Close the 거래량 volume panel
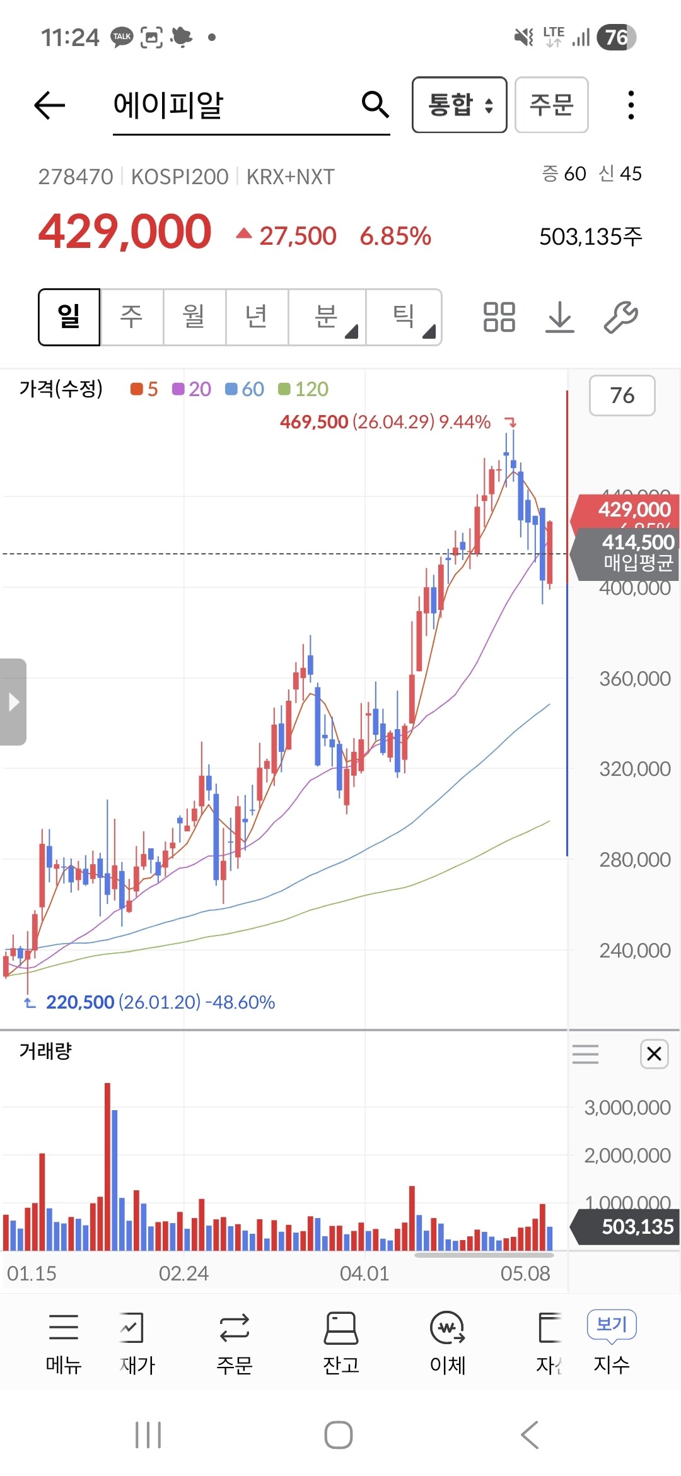 (654, 1053)
